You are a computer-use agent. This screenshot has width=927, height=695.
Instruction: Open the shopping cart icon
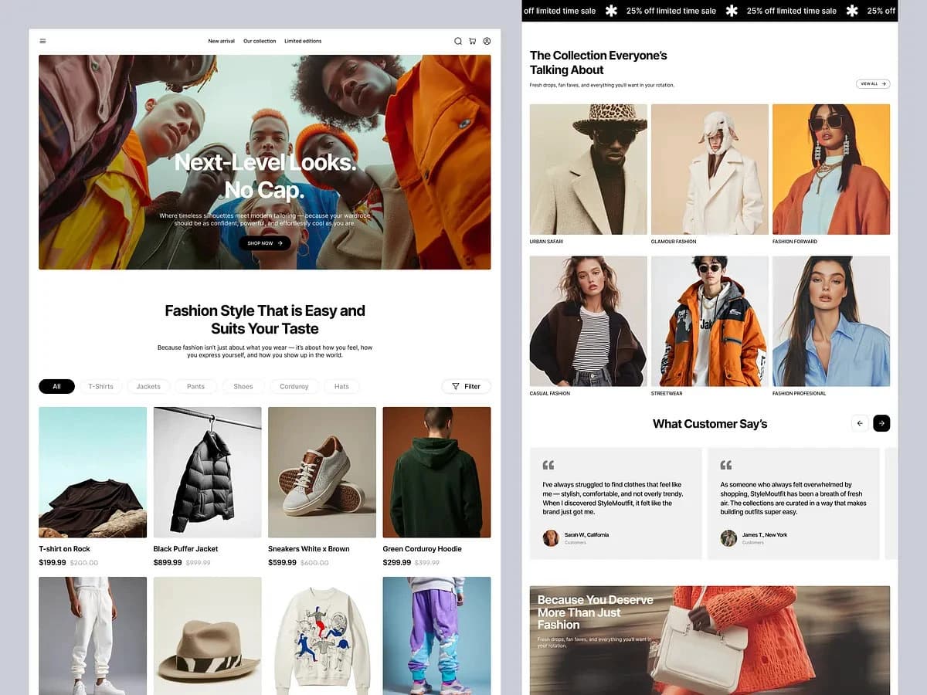[x=472, y=41]
